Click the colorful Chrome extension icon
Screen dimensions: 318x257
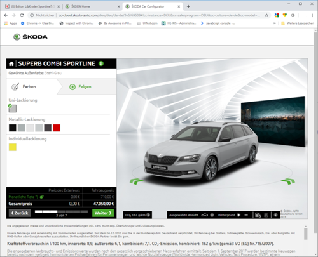(x=277, y=15)
